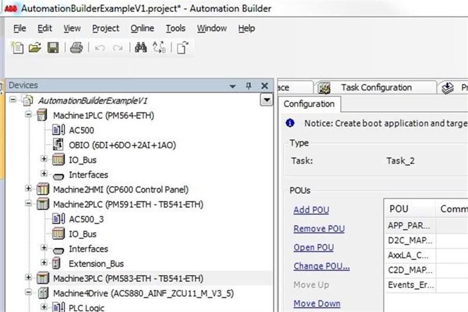468x312 pixels.
Task: Click the Machine1PLC device icon
Action: coord(42,115)
